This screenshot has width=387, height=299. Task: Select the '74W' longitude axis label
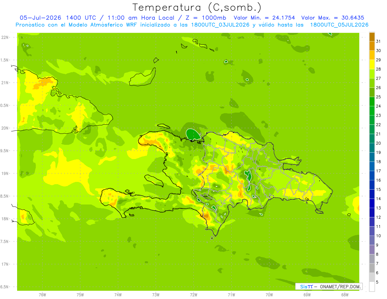[118, 295]
